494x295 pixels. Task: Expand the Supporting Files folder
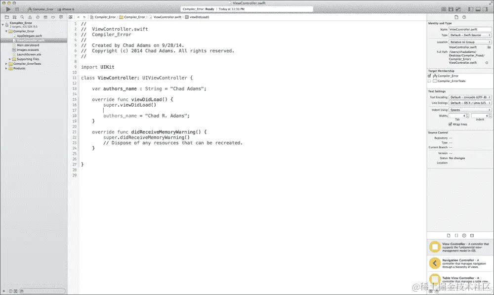click(x=10, y=59)
